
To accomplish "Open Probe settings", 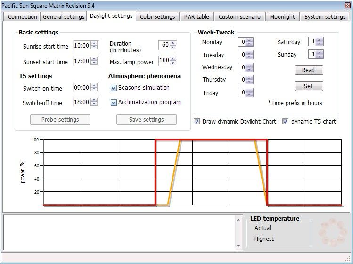I will click(60, 119).
